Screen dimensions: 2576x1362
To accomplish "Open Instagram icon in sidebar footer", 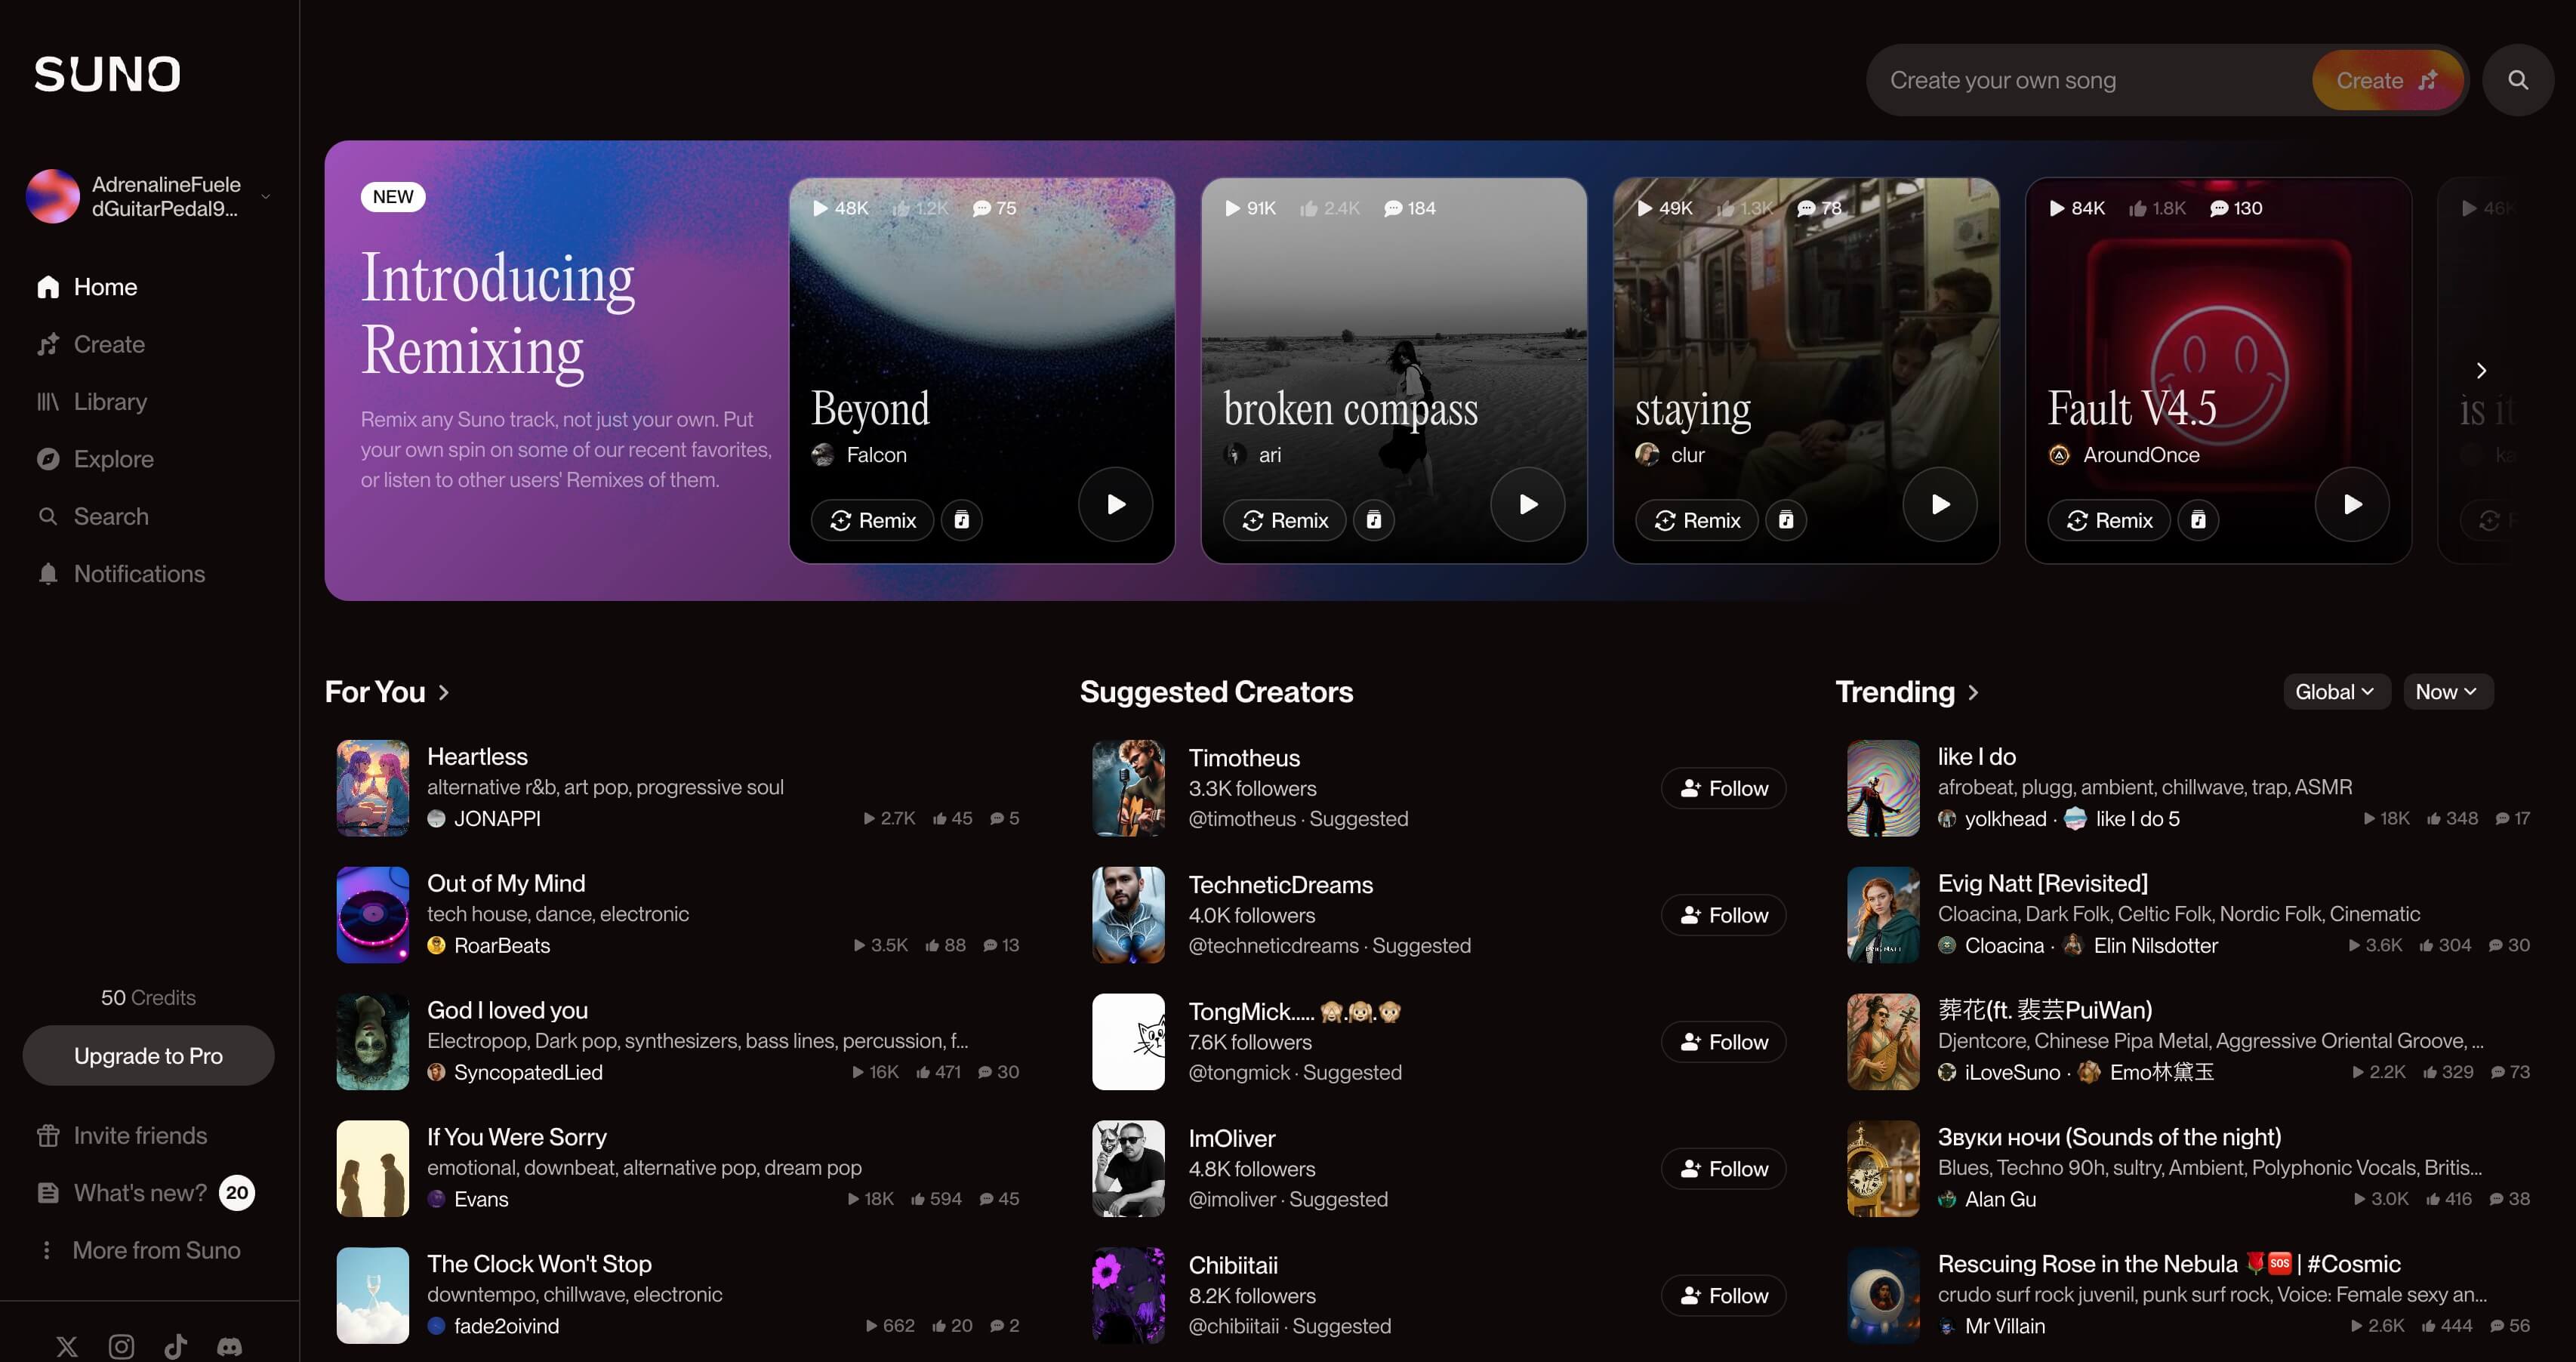I will [x=121, y=1346].
